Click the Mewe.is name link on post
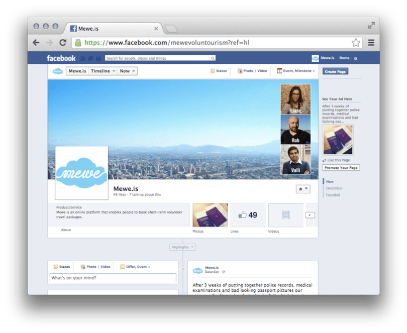This screenshot has width=407, height=333. pyautogui.click(x=212, y=268)
